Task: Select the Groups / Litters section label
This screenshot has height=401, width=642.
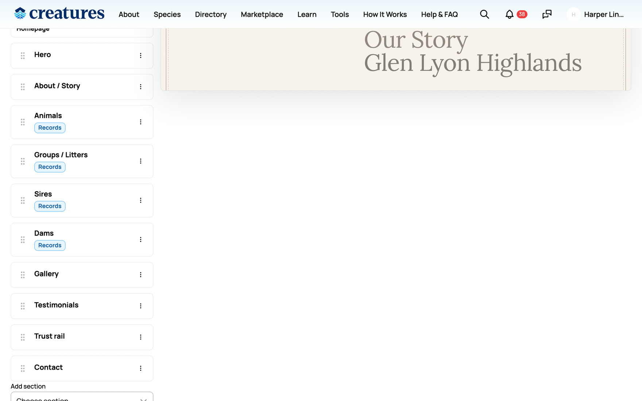Action: click(x=61, y=155)
